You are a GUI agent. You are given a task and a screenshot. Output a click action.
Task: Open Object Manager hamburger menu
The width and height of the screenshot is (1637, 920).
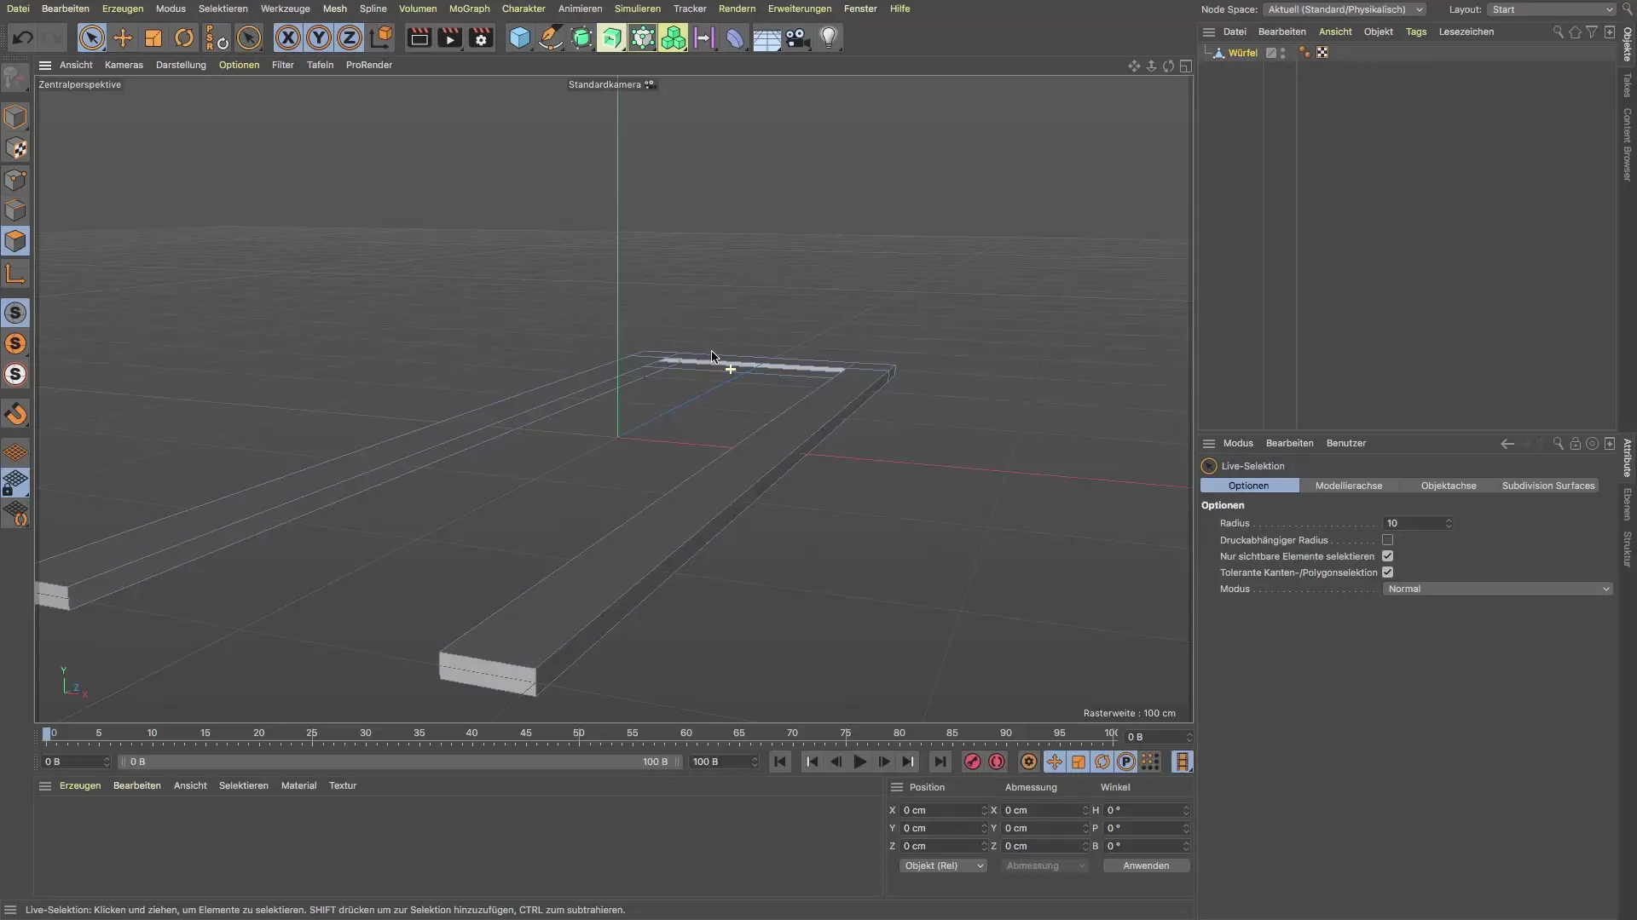click(1208, 32)
